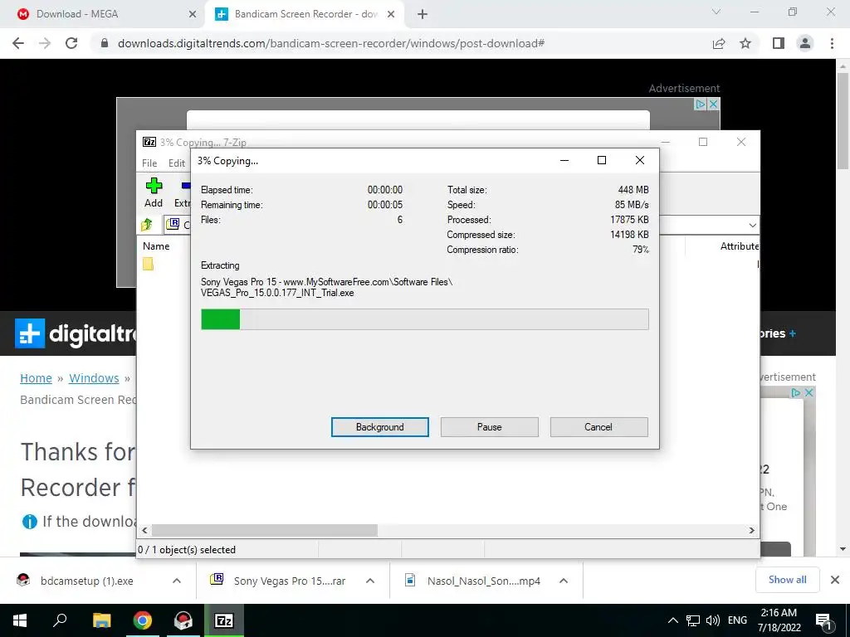Cancel the 7-Zip extraction
The width and height of the screenshot is (850, 637).
pos(598,427)
